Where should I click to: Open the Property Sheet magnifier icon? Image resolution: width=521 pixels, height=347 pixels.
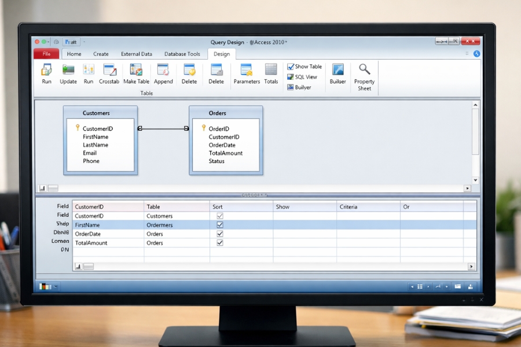pyautogui.click(x=364, y=69)
